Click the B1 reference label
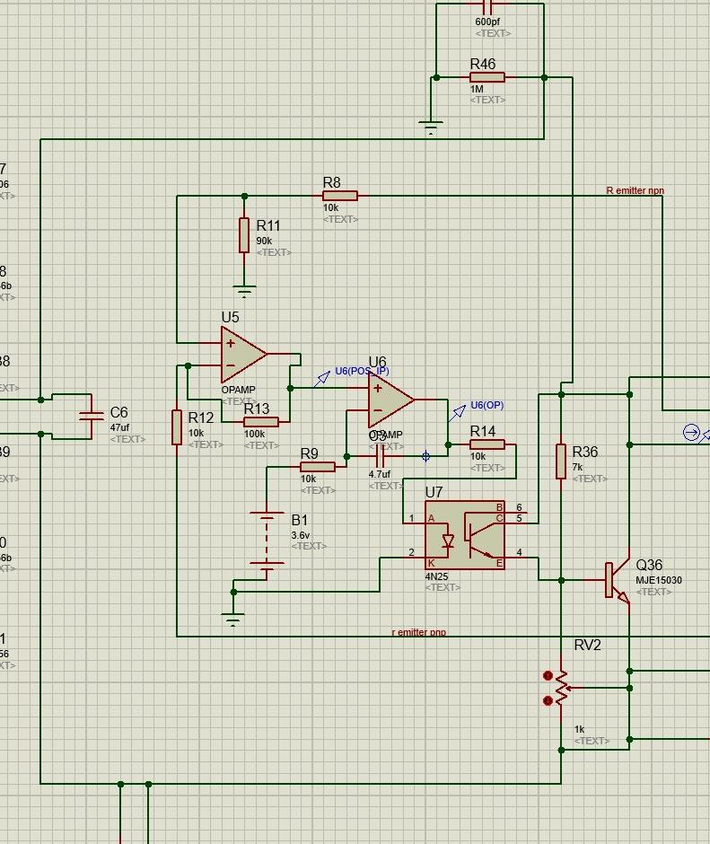The height and width of the screenshot is (844, 710). pyautogui.click(x=299, y=520)
